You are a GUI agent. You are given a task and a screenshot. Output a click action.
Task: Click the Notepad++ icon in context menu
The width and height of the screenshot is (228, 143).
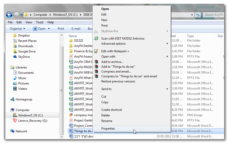click(96, 51)
